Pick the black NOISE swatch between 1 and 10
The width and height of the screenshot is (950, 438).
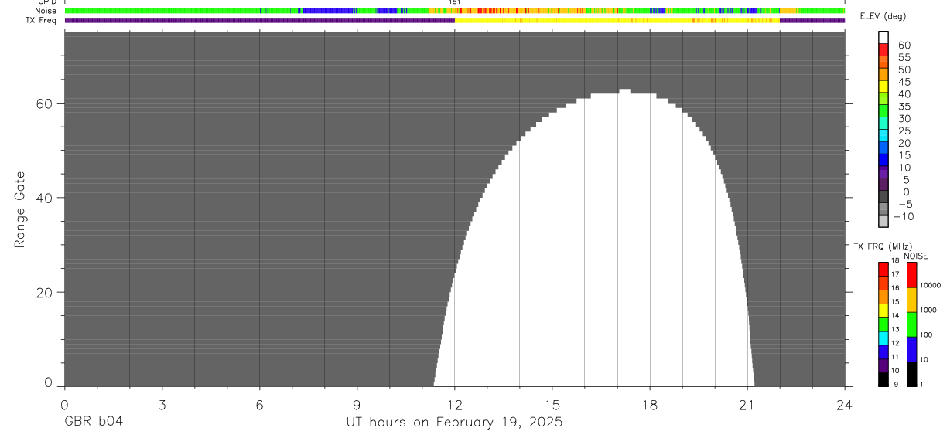pos(911,373)
